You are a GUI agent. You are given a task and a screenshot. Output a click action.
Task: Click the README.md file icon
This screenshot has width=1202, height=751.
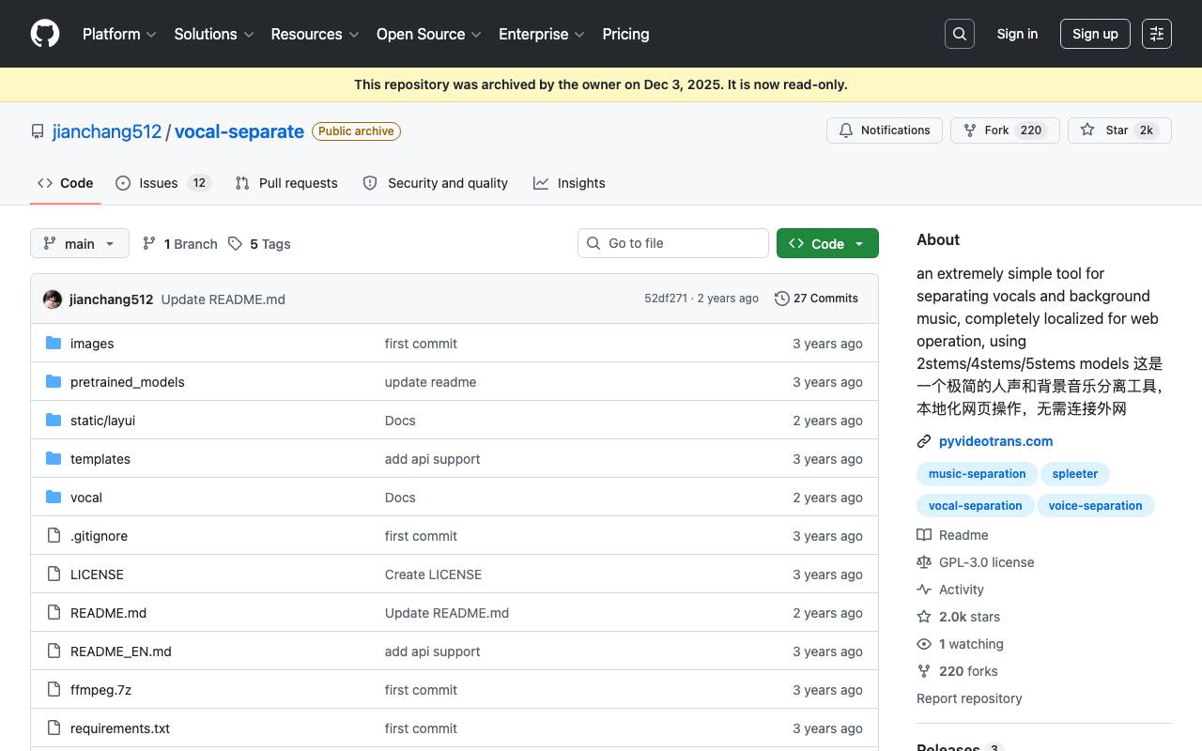[54, 613]
